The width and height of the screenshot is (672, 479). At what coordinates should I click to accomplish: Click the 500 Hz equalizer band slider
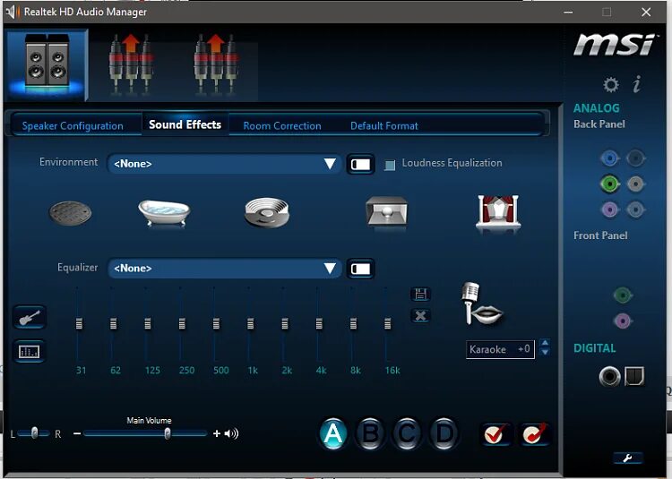point(216,323)
